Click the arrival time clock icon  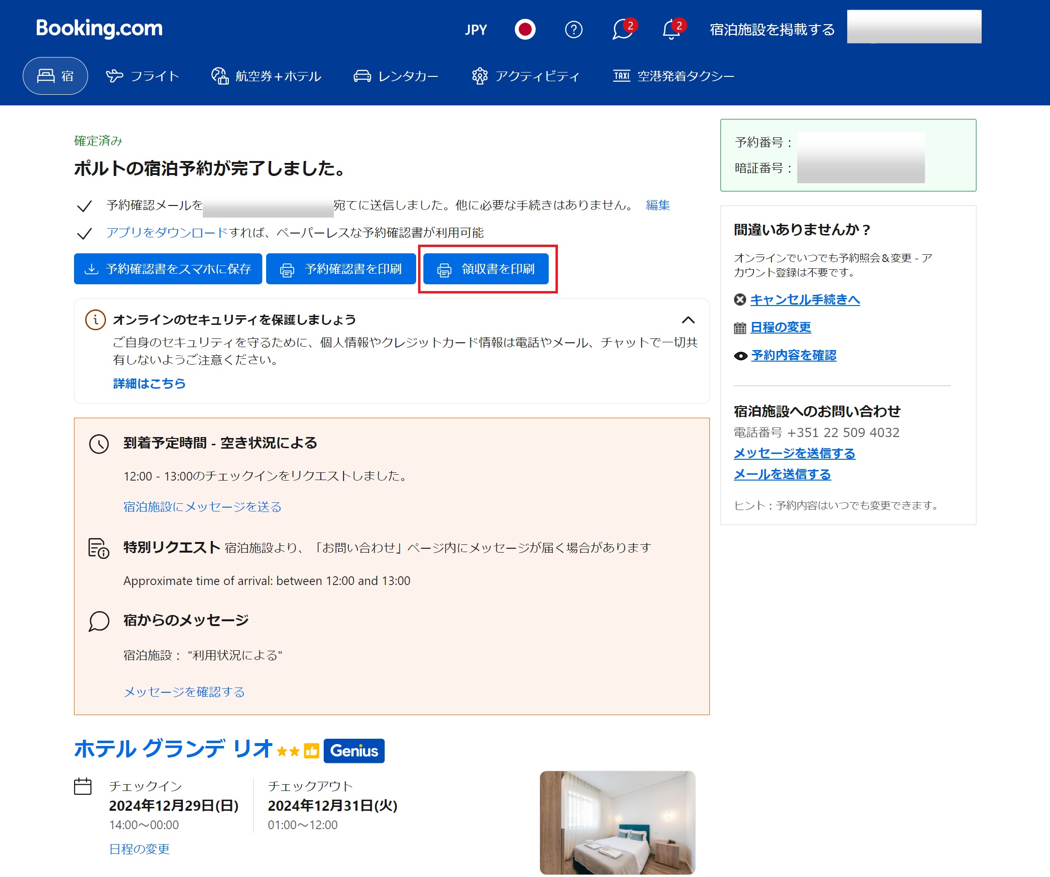click(99, 444)
